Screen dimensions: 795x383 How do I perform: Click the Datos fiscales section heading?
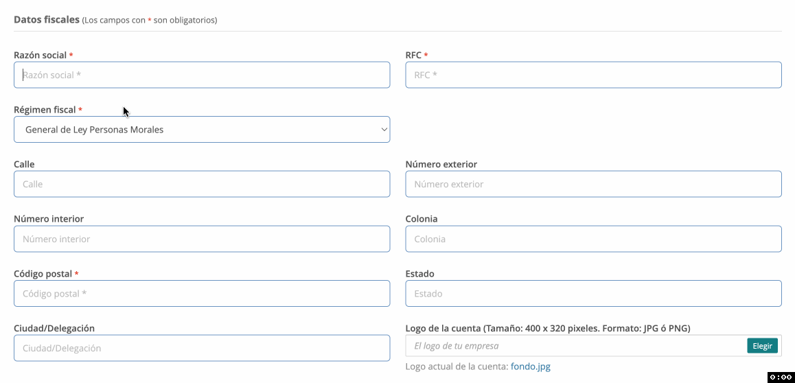coord(47,20)
